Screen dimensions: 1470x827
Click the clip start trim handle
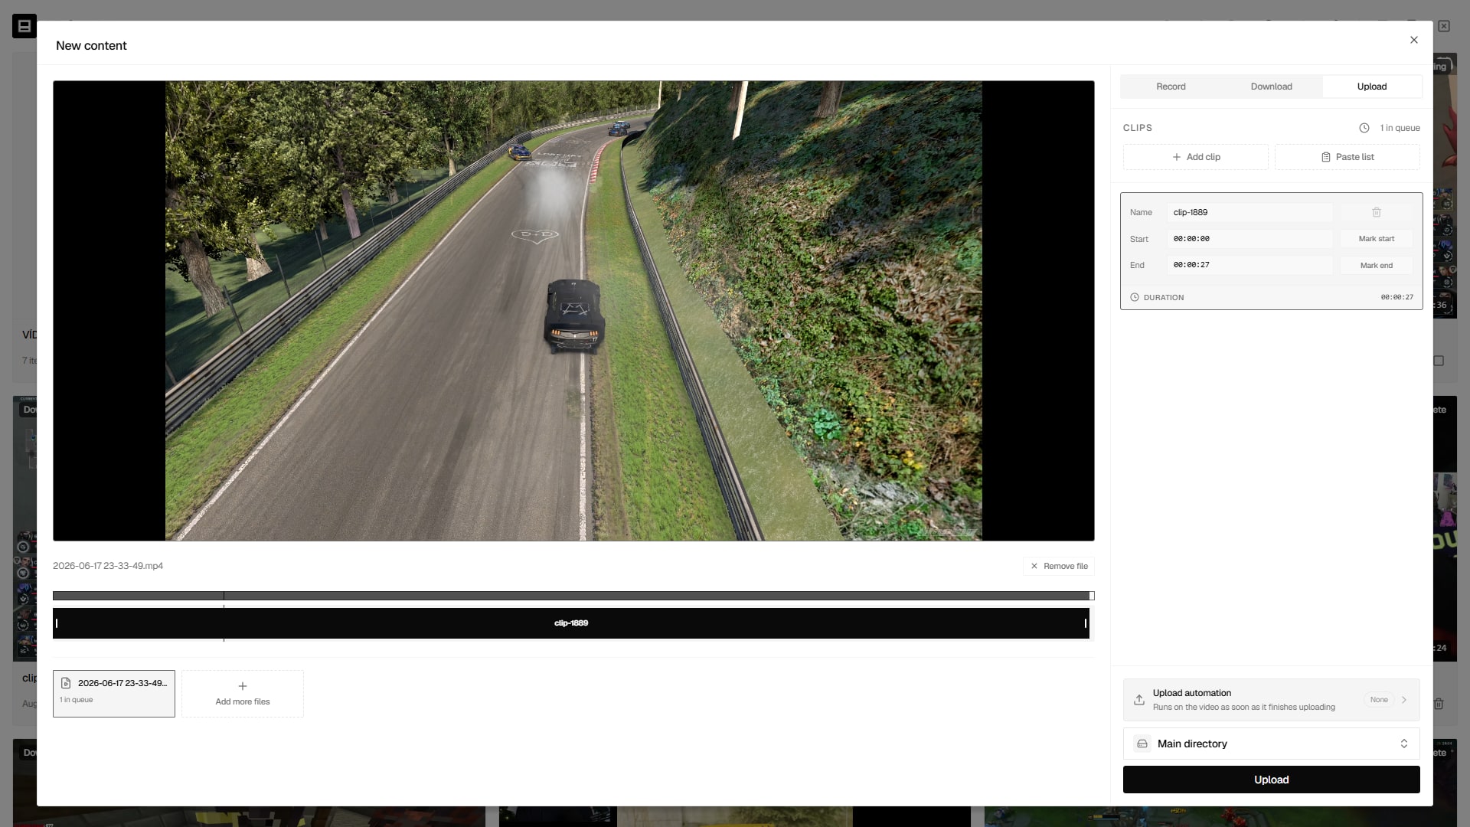point(57,623)
